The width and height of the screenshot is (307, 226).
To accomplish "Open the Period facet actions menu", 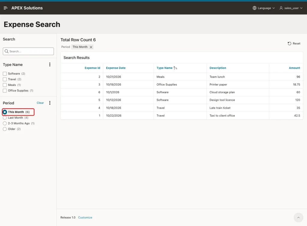I will (x=50, y=103).
